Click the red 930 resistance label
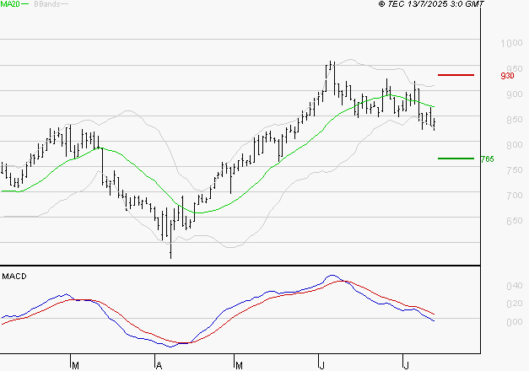The image size is (529, 371). (x=507, y=76)
